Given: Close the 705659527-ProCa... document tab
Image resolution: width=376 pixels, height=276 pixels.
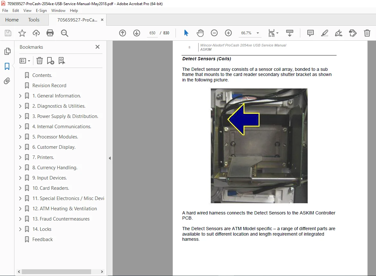Looking at the screenshot, I should 102,20.
